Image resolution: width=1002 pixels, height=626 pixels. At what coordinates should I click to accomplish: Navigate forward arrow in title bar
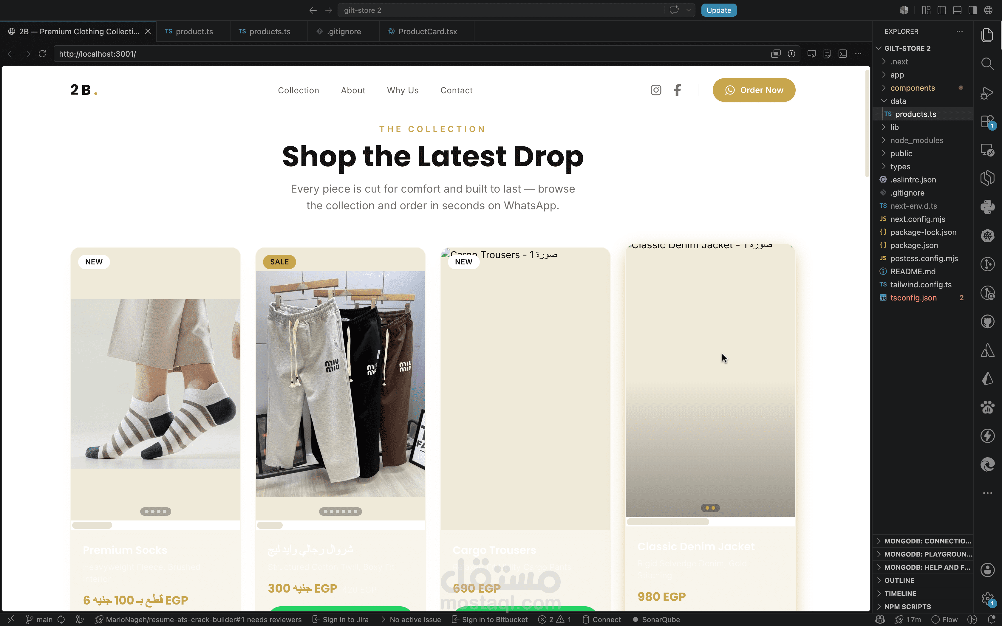[x=329, y=10]
